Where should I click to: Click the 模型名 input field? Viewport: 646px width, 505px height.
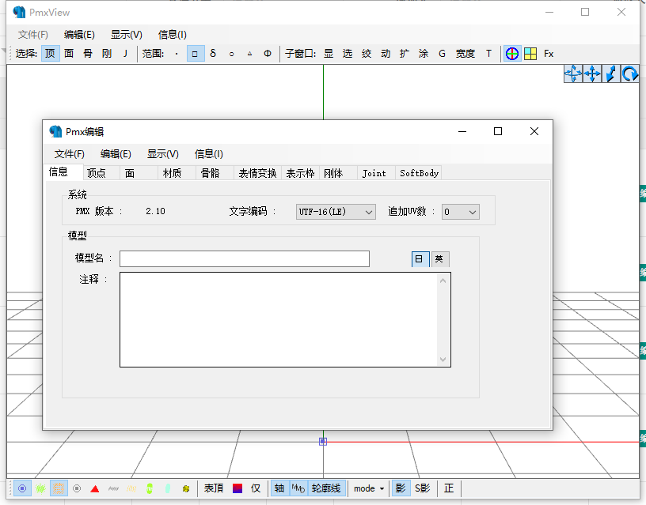[245, 258]
